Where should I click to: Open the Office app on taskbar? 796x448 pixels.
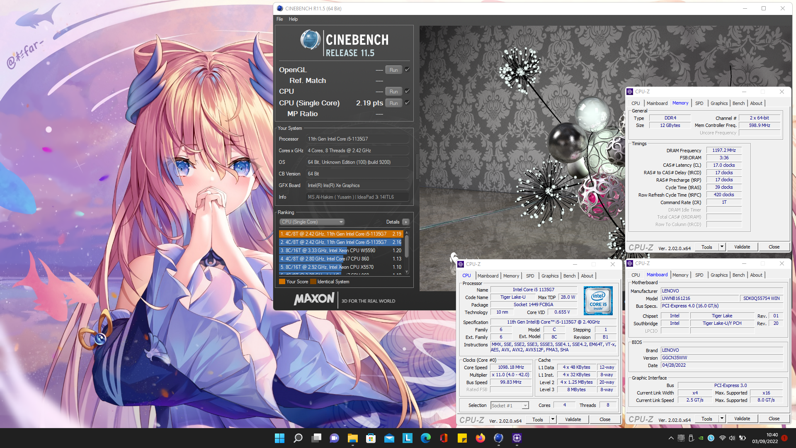(444, 438)
